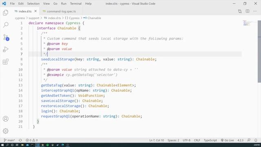Open Task View on the taskbar
261x147 pixels.
click(17, 145)
